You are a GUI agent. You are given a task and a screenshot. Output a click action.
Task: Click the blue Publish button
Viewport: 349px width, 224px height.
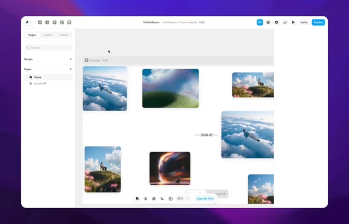click(x=318, y=22)
